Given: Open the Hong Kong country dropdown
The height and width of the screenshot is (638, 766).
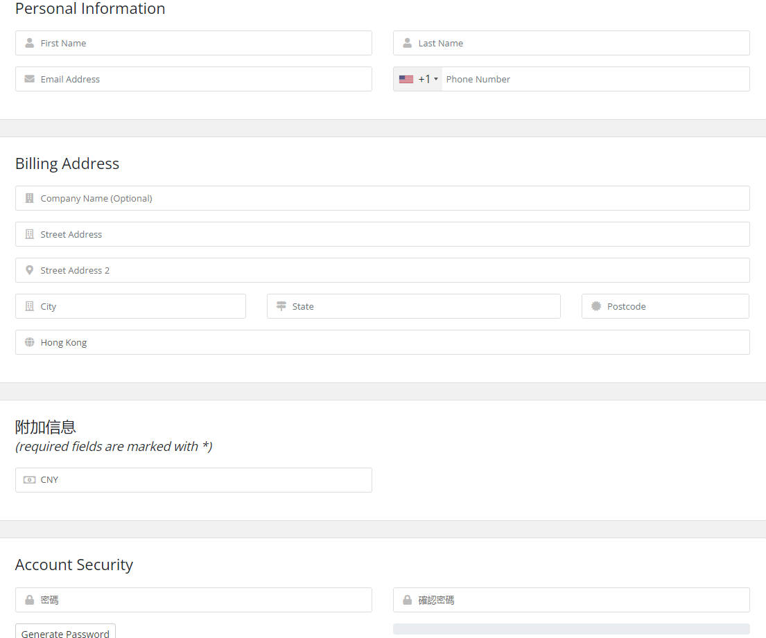Looking at the screenshot, I should click(388, 342).
